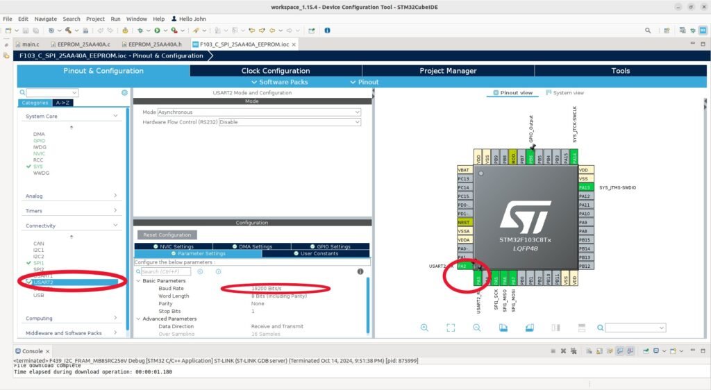Viewport: 711px width, 390px height.
Task: Switch to the Pinout view toggle
Action: click(x=512, y=92)
